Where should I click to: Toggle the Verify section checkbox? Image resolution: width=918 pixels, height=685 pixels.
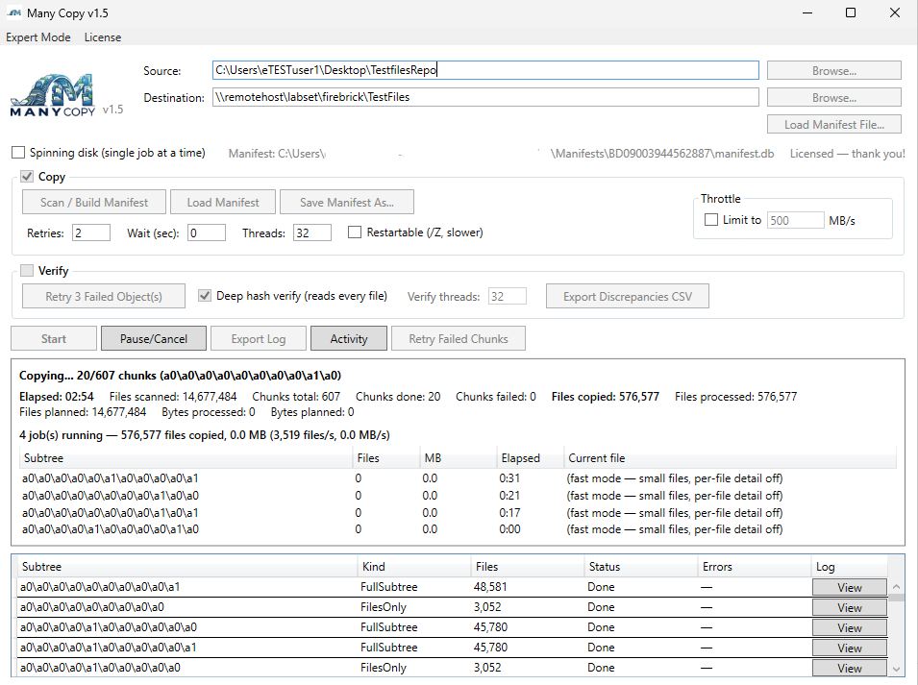coord(27,270)
